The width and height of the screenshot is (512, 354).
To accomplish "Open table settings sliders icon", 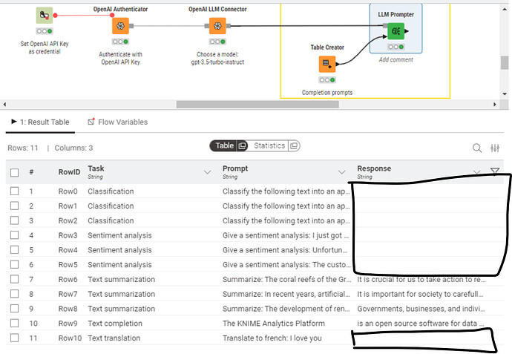I will tap(495, 148).
